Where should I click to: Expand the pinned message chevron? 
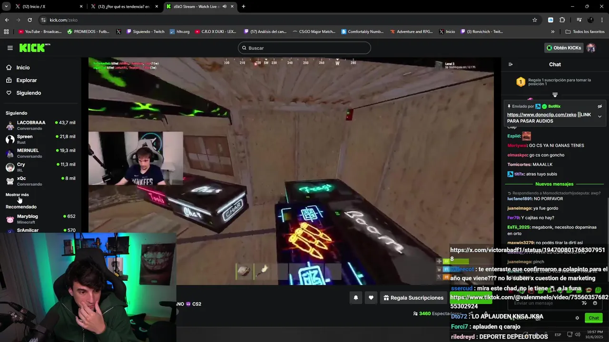pyautogui.click(x=599, y=116)
